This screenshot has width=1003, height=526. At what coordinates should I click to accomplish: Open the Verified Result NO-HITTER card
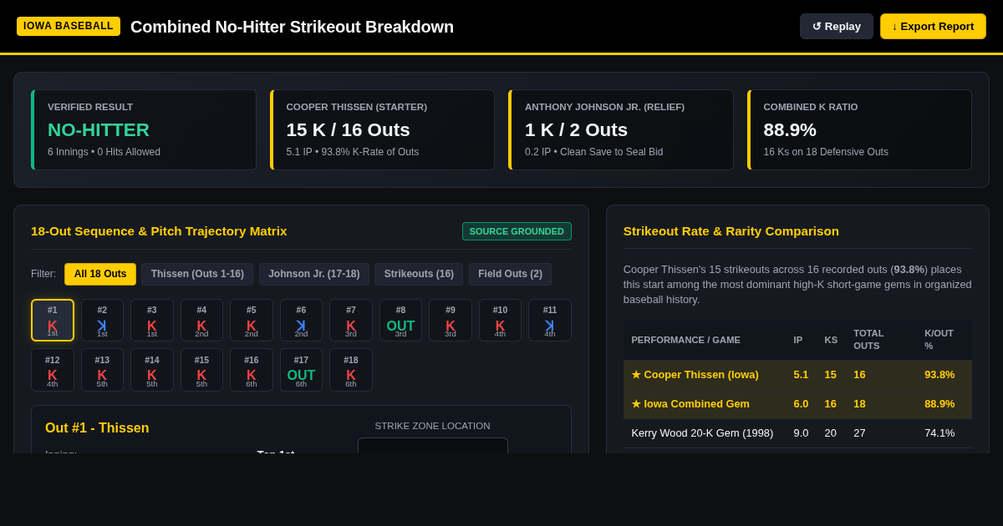pyautogui.click(x=144, y=129)
